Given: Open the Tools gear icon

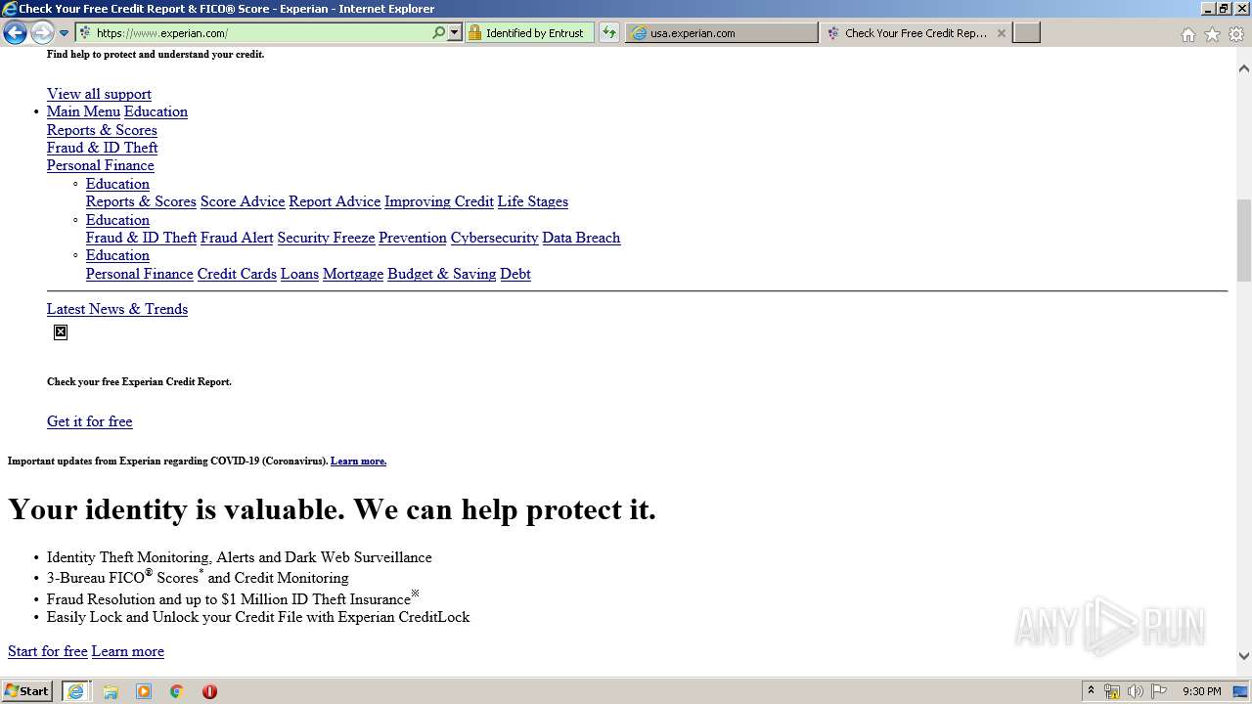Looking at the screenshot, I should tap(1236, 34).
